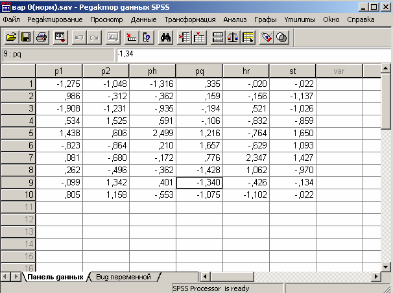
Task: Click the horizontal scrollbar right arrow
Action: point(375,277)
